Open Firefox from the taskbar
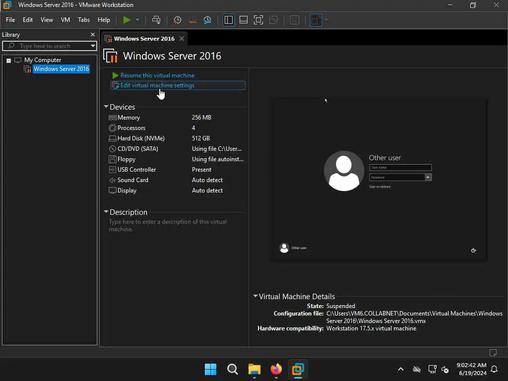Screen dimensions: 508x381 click(x=276, y=369)
